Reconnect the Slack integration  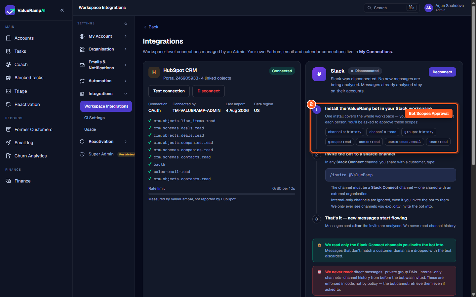coord(442,72)
